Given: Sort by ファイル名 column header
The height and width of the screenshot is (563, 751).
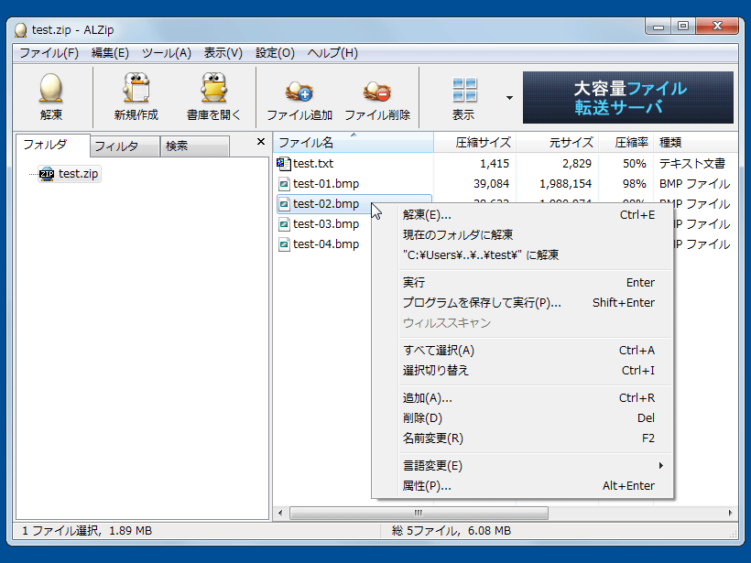Looking at the screenshot, I should coord(353,142).
